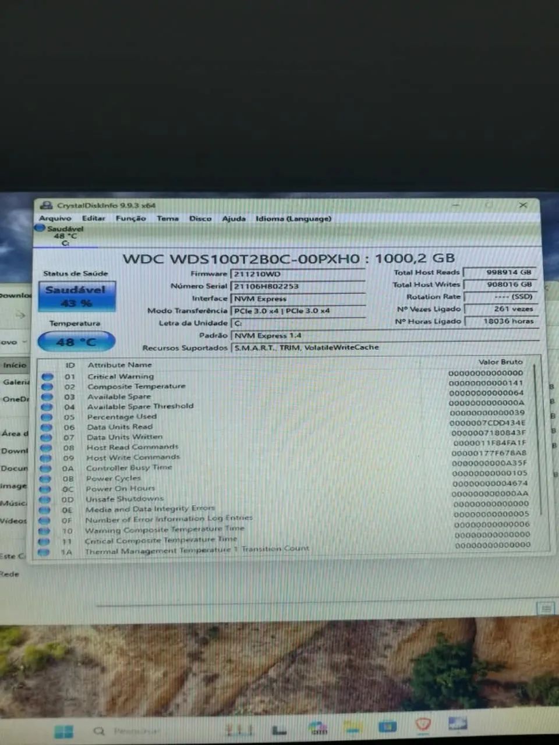
Task: Select the Critical Warning attribute name
Action: pyautogui.click(x=121, y=377)
